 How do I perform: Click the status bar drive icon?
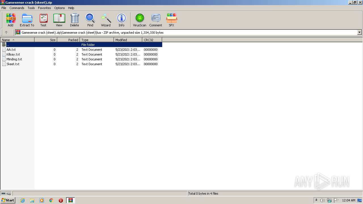pyautogui.click(x=3, y=194)
